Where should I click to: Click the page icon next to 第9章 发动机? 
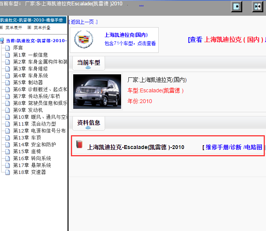7,110
